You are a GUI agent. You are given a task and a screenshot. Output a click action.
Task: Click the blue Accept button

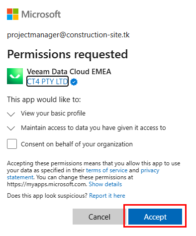155,217
